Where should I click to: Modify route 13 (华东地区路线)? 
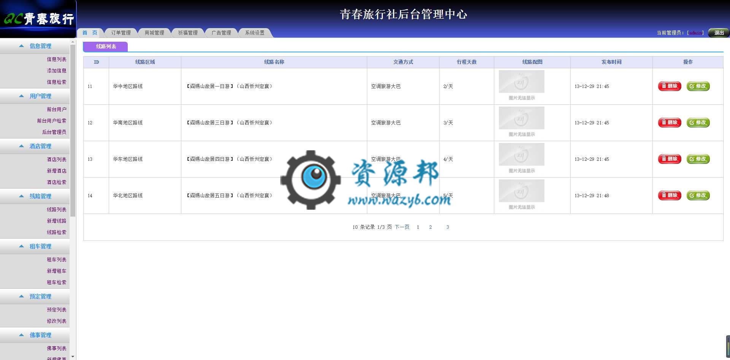pos(698,159)
